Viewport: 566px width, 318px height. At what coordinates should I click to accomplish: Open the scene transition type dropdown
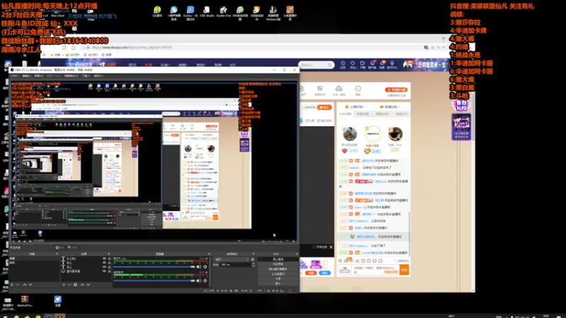click(x=232, y=259)
